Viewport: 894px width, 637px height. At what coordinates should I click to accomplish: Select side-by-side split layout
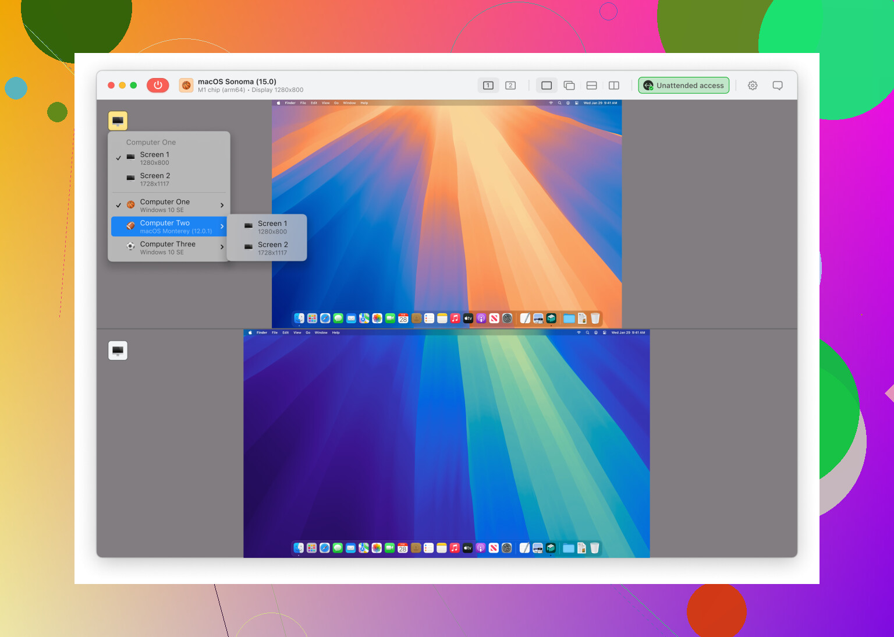pos(613,86)
